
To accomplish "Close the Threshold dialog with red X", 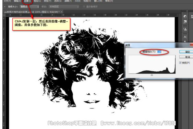I will [x=192, y=45].
